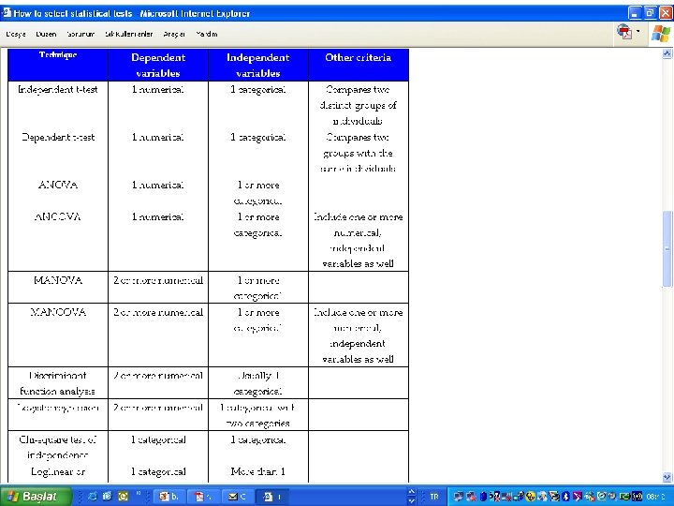This screenshot has height=506, width=674.
Task: Click the page scrollbar up arrow
Action: click(667, 53)
